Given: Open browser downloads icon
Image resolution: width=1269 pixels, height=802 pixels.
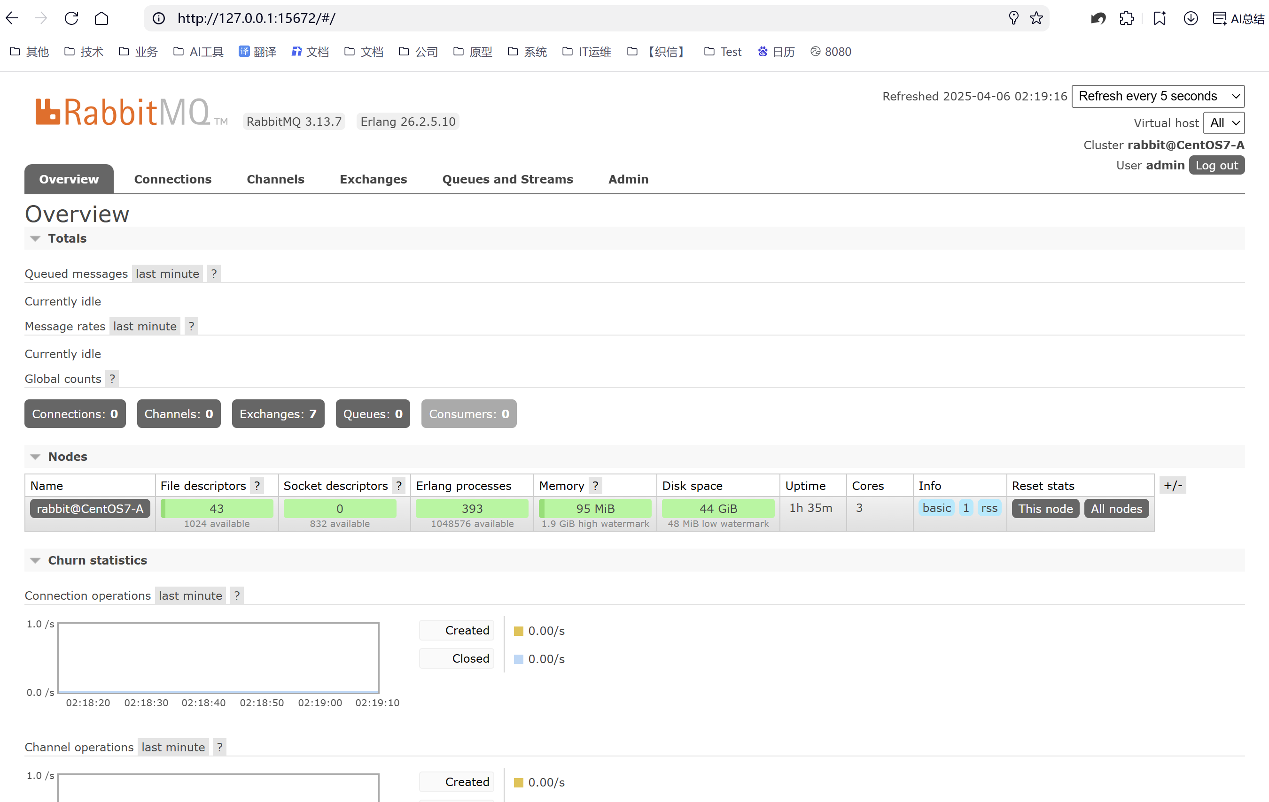Looking at the screenshot, I should (x=1191, y=18).
